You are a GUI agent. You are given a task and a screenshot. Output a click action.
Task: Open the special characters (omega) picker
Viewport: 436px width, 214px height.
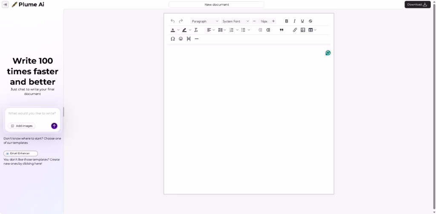tap(173, 39)
